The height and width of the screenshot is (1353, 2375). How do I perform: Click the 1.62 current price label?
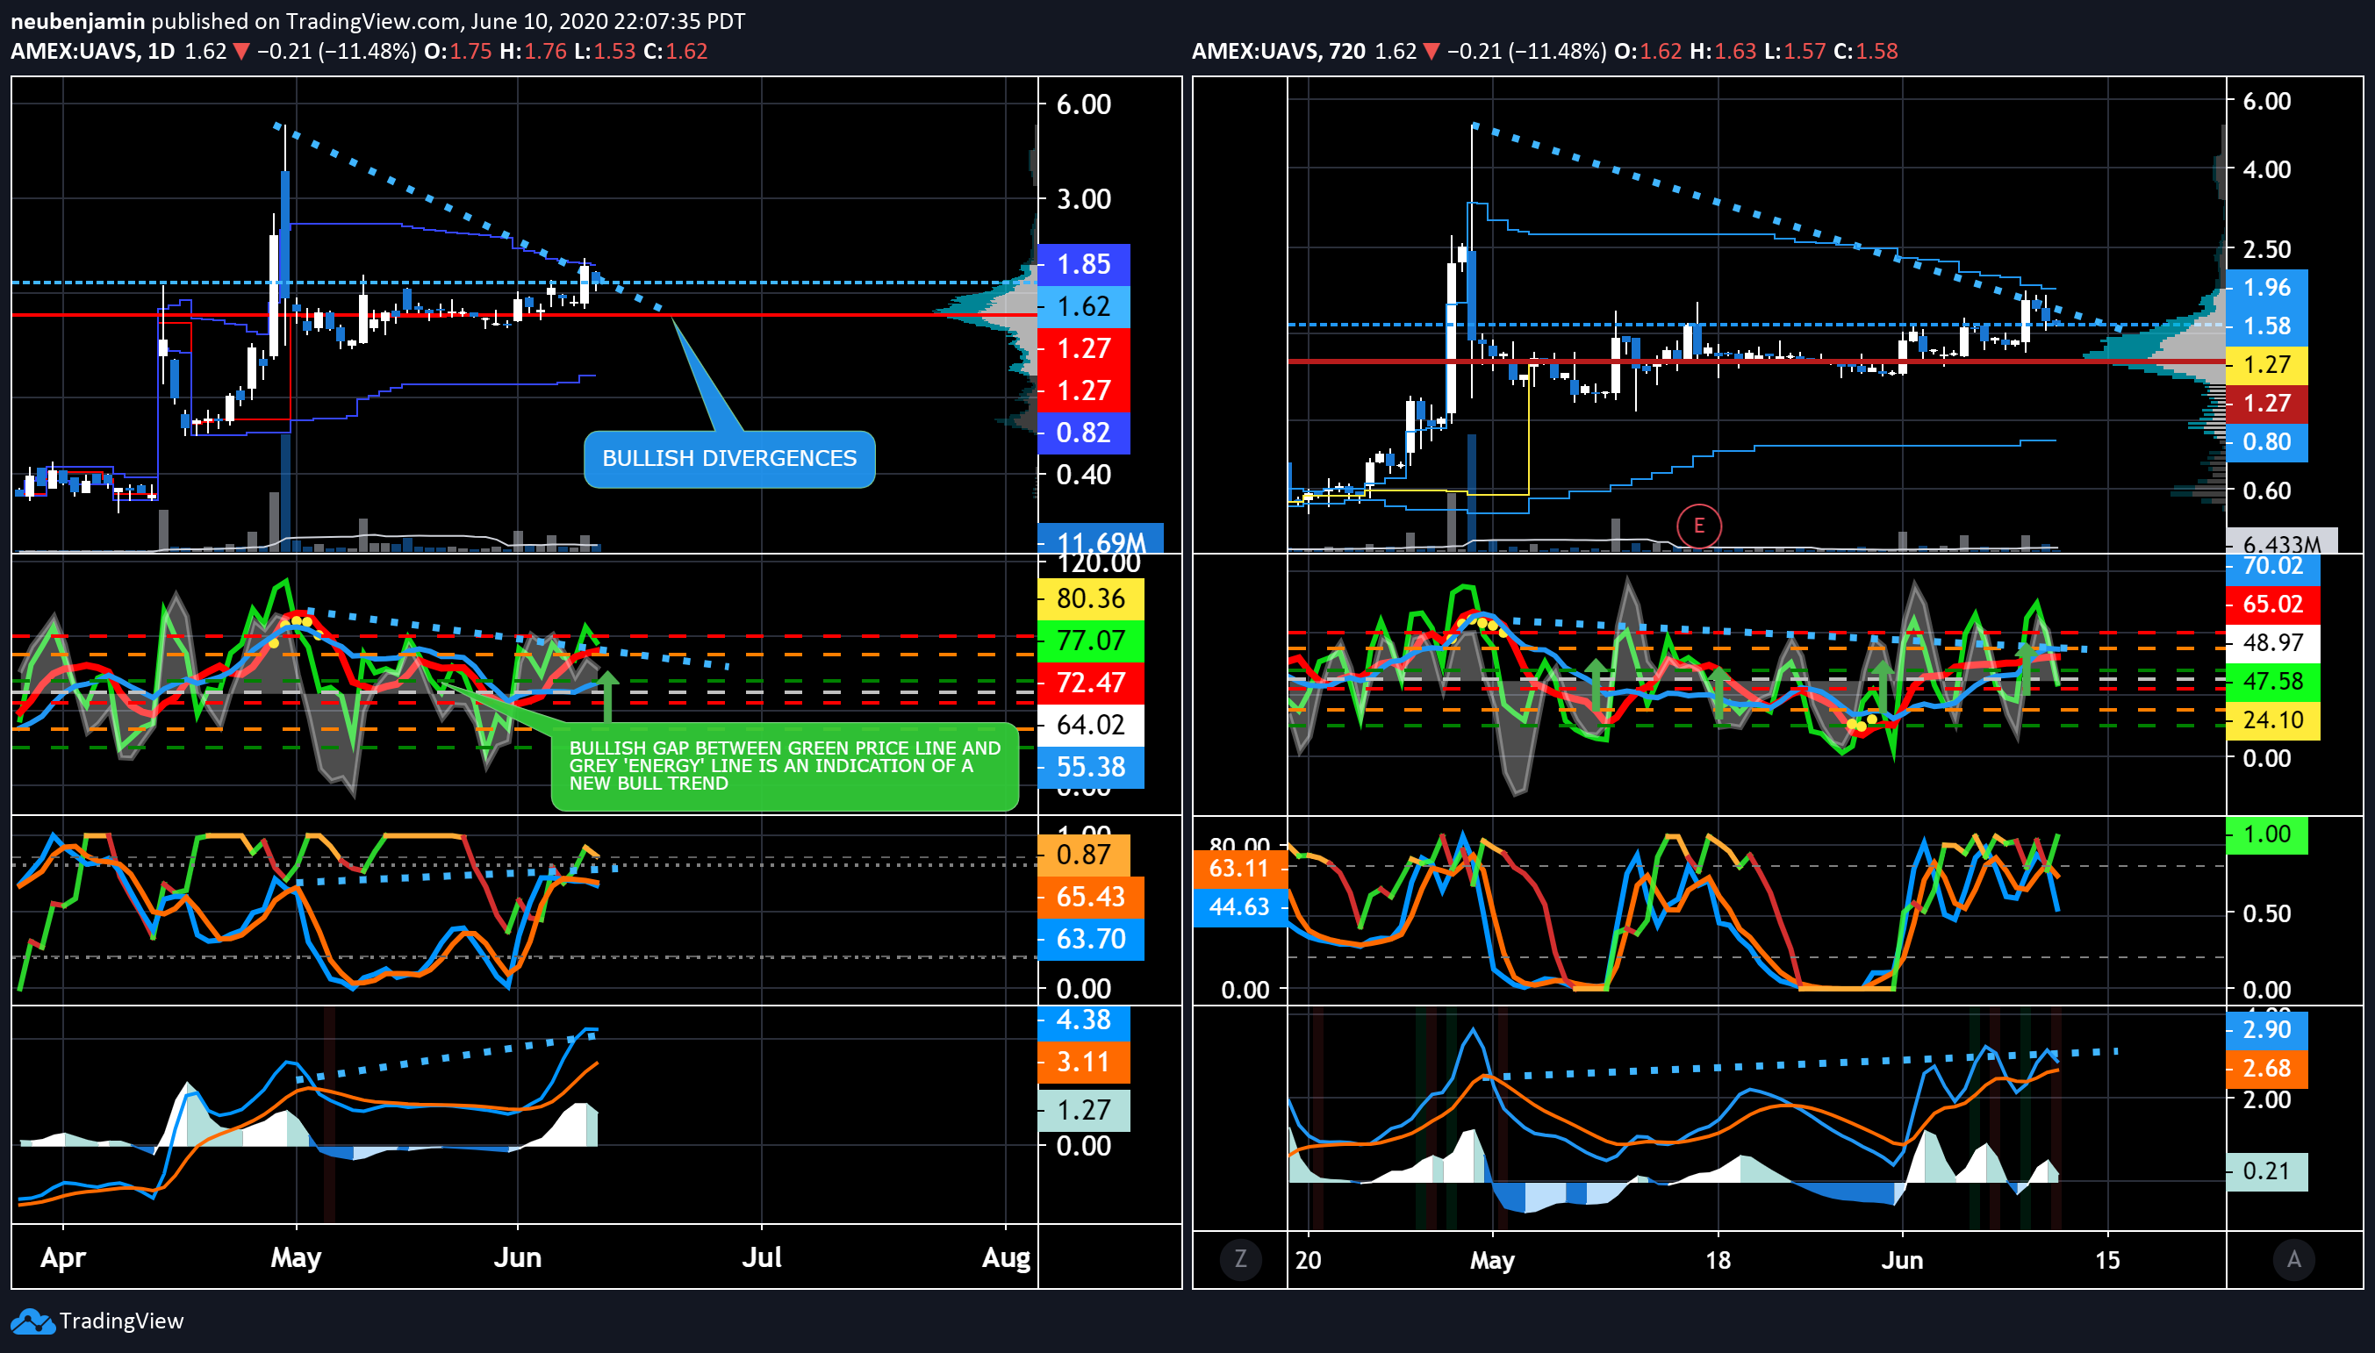pos(1083,305)
